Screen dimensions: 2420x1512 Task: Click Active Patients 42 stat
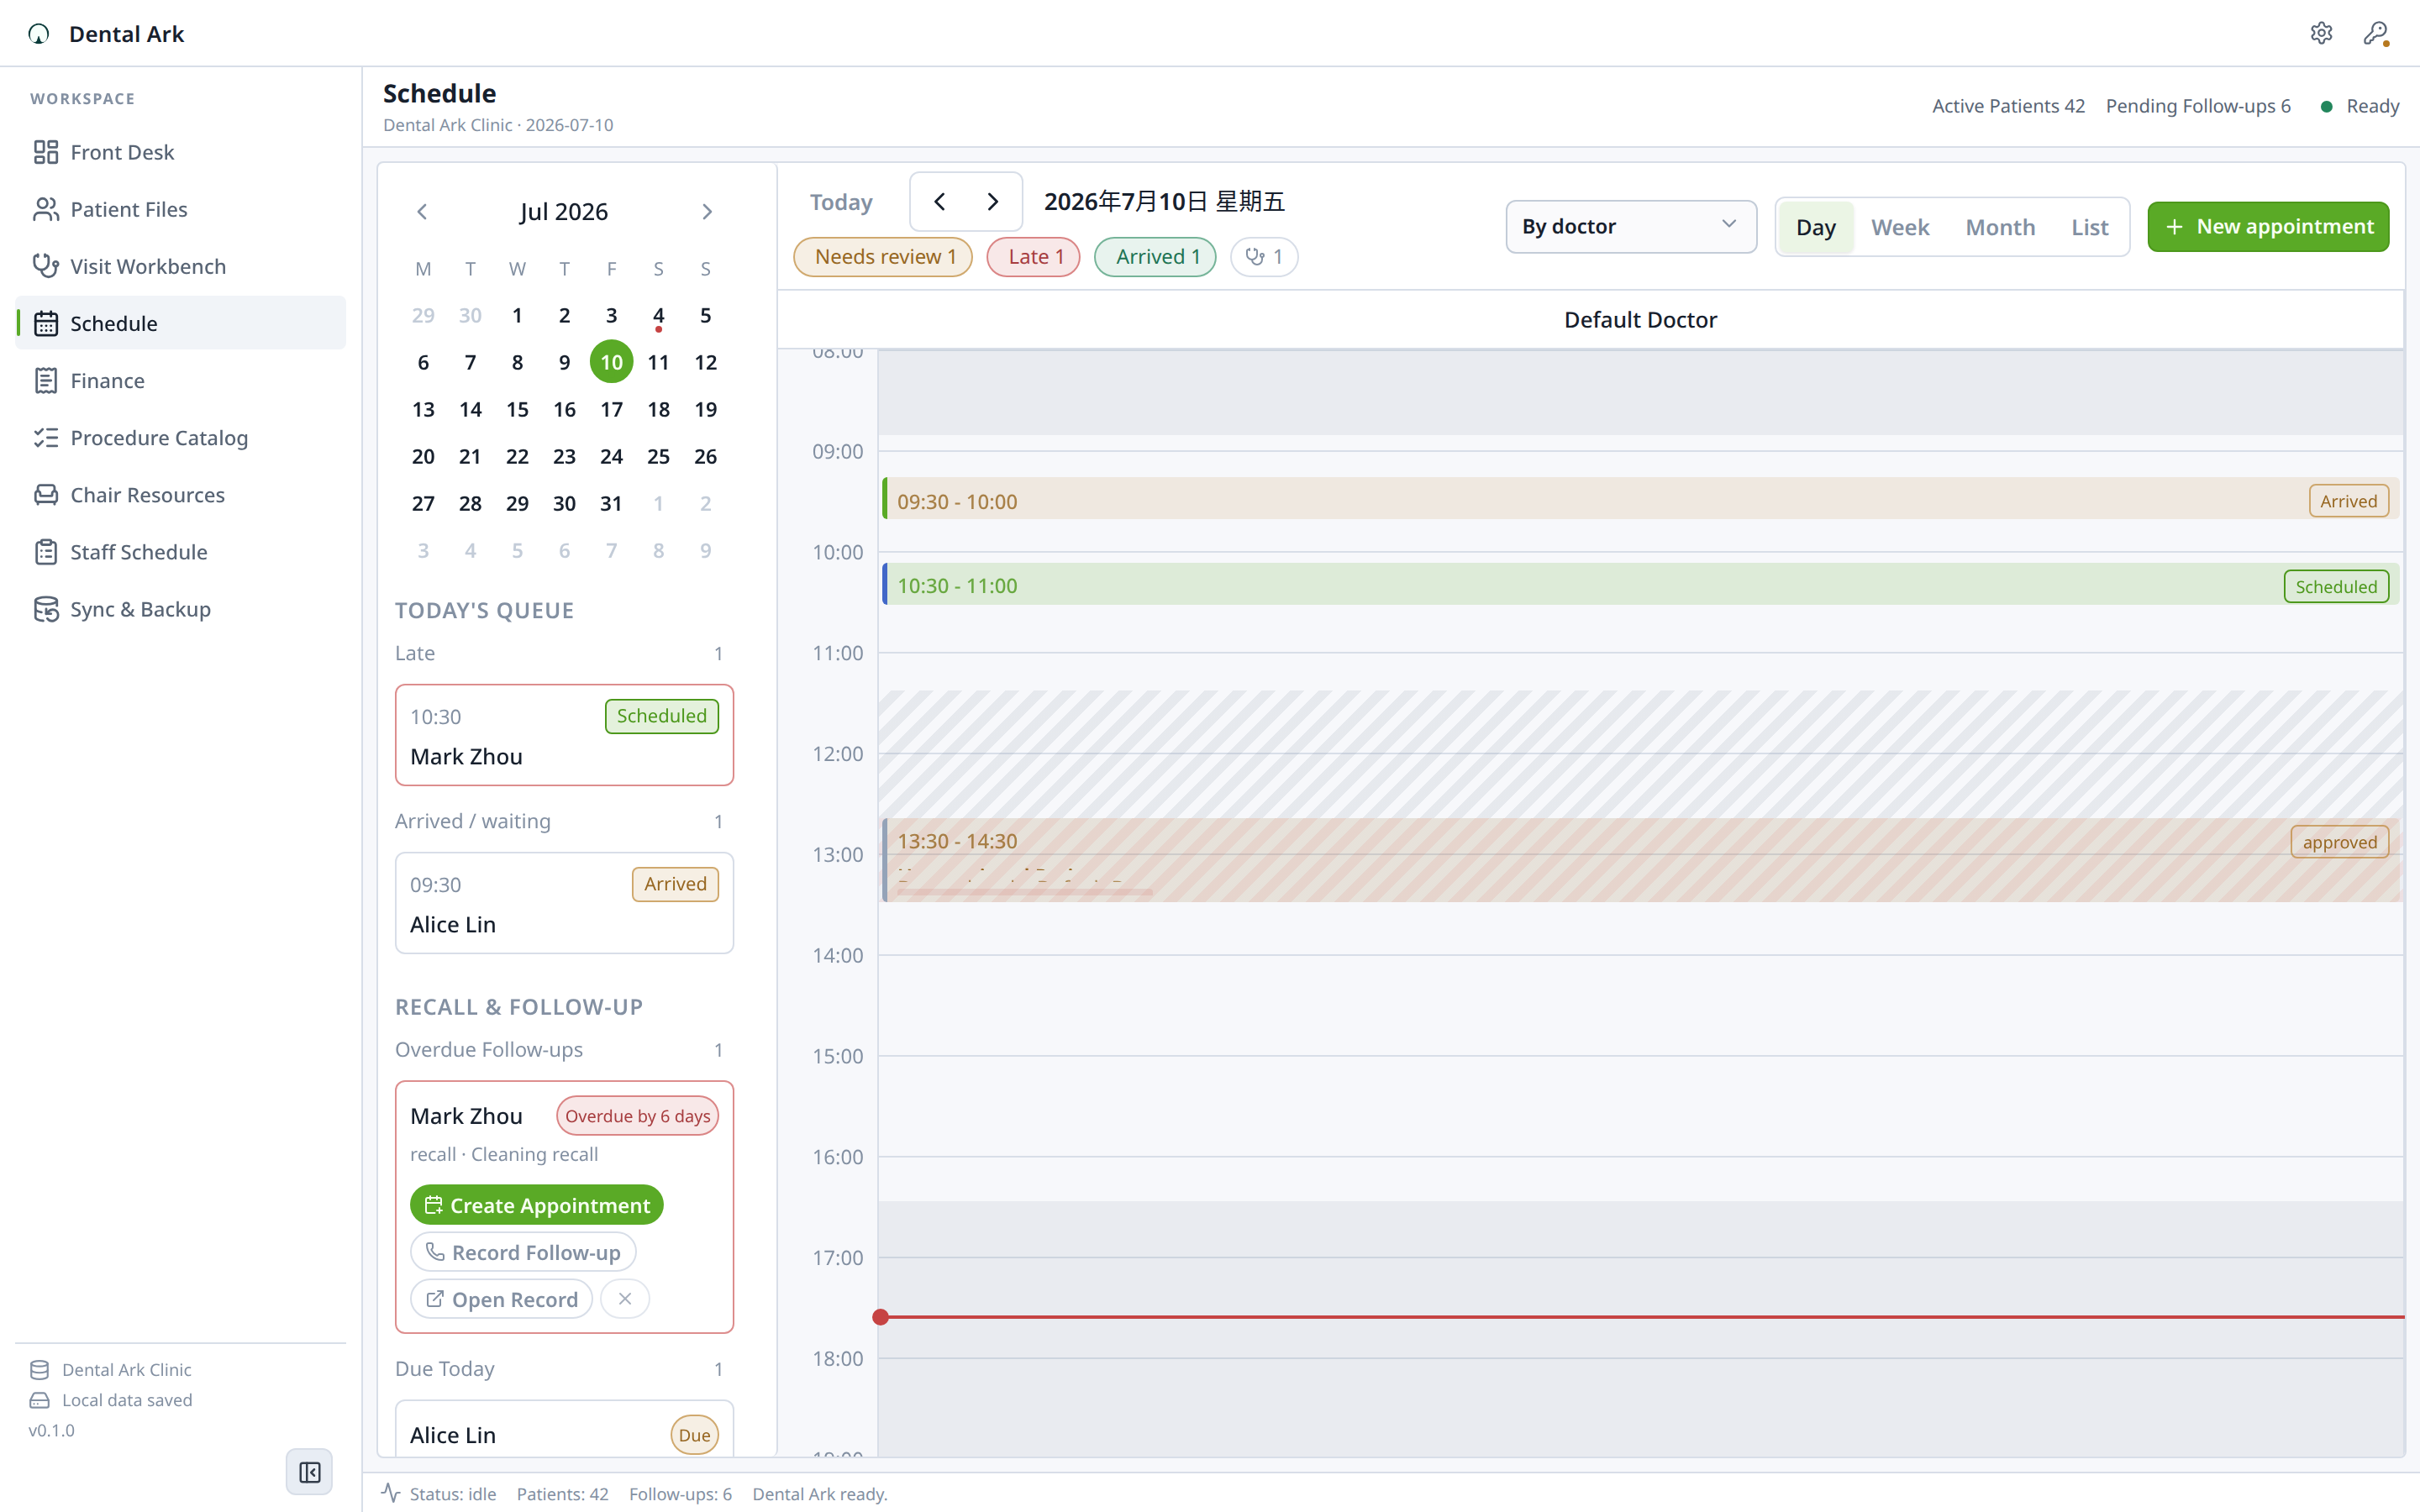(2008, 106)
